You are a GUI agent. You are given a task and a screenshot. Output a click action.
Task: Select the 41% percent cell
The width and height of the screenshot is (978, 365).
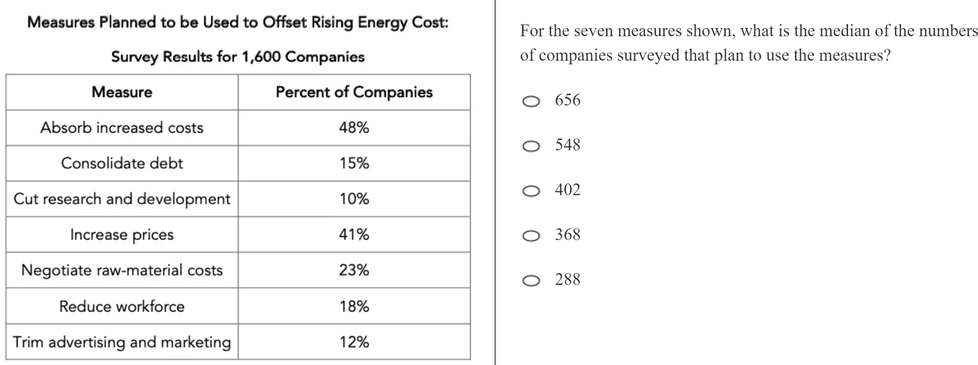point(354,235)
